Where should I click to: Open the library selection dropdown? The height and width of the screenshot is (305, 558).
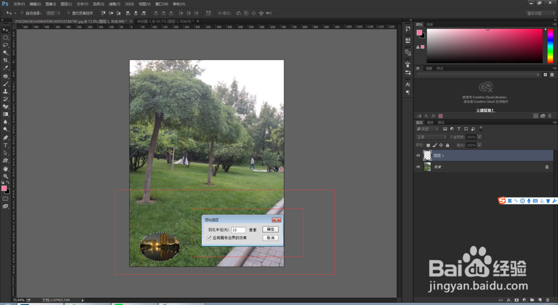[478, 75]
